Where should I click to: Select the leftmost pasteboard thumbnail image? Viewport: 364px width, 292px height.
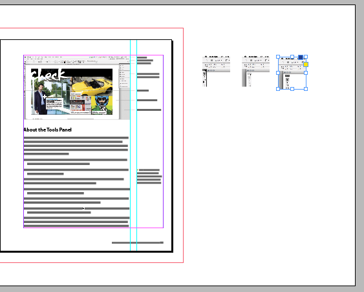[216, 72]
